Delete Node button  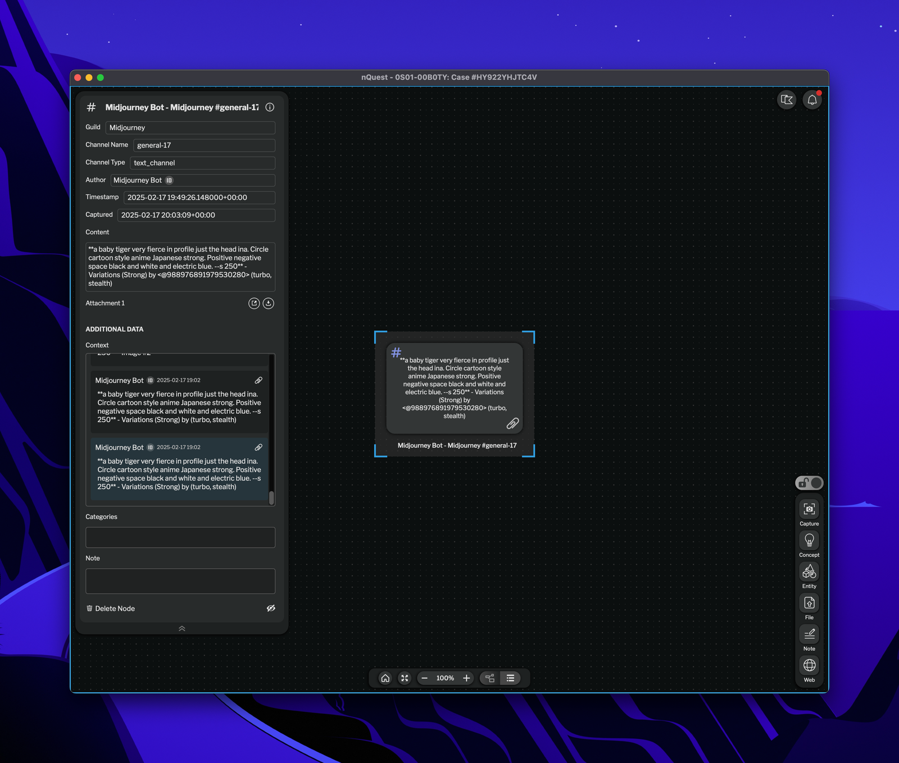[x=111, y=609]
